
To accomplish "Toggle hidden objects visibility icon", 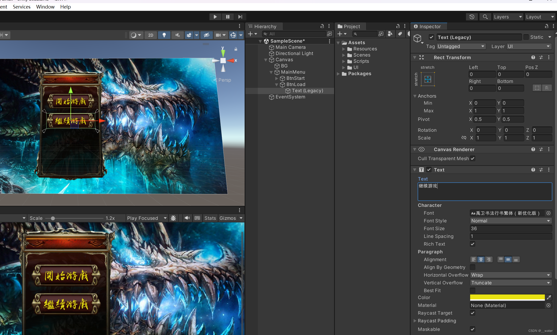I will [x=206, y=35].
